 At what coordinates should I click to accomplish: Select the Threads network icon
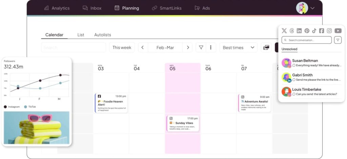tap(292, 31)
